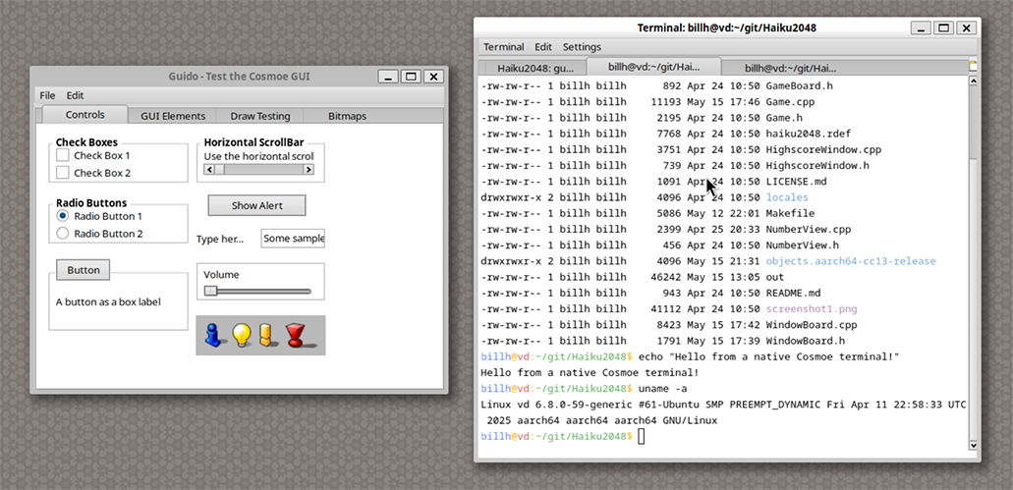Click the blue info icon
Viewport: 1013px width, 490px height.
[213, 336]
